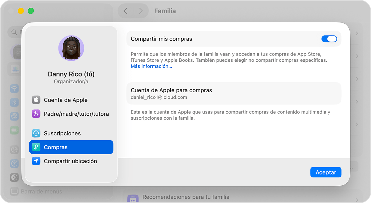Expand the top family settings row chevron
Screen dimensions: 371x203
coord(357,33)
